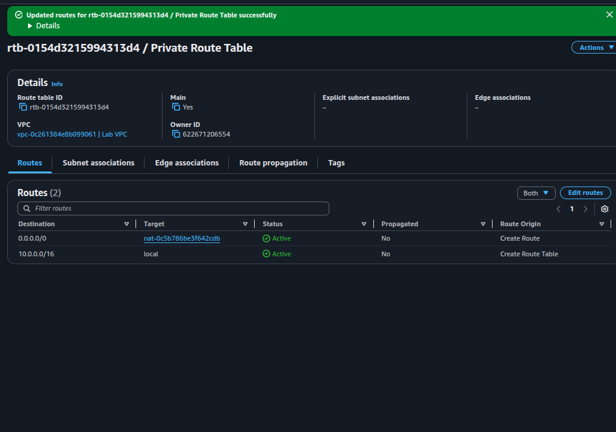This screenshot has height=432, width=616.
Task: Copy the Main 'Yes' value
Action: [176, 107]
